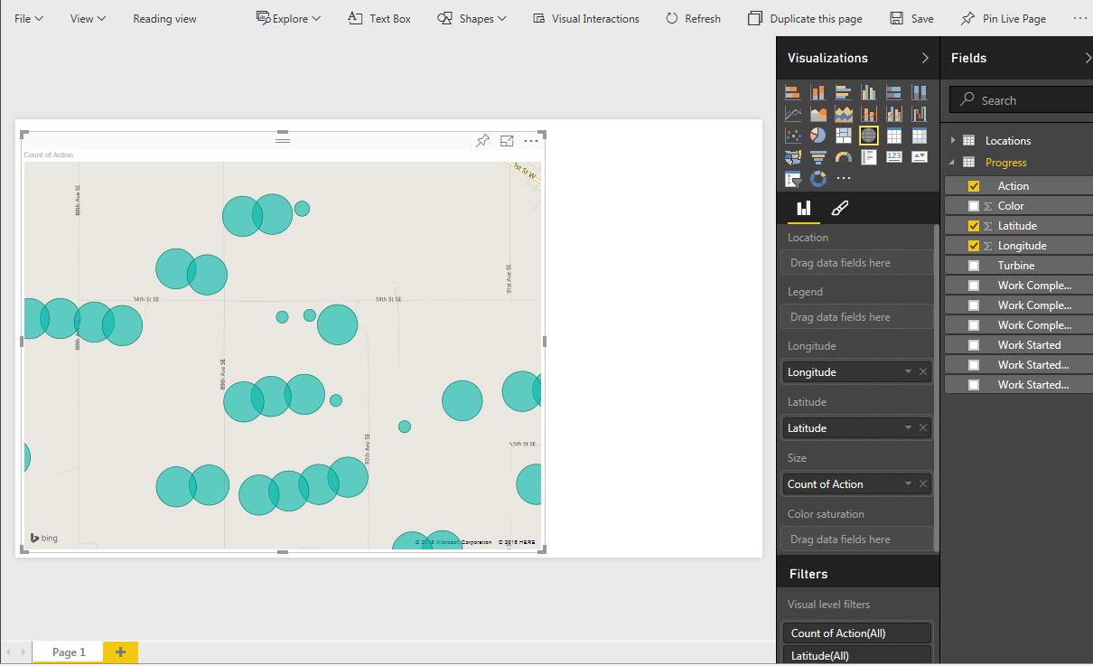Select the card visualization with 123
The height and width of the screenshot is (666, 1093).
(893, 157)
